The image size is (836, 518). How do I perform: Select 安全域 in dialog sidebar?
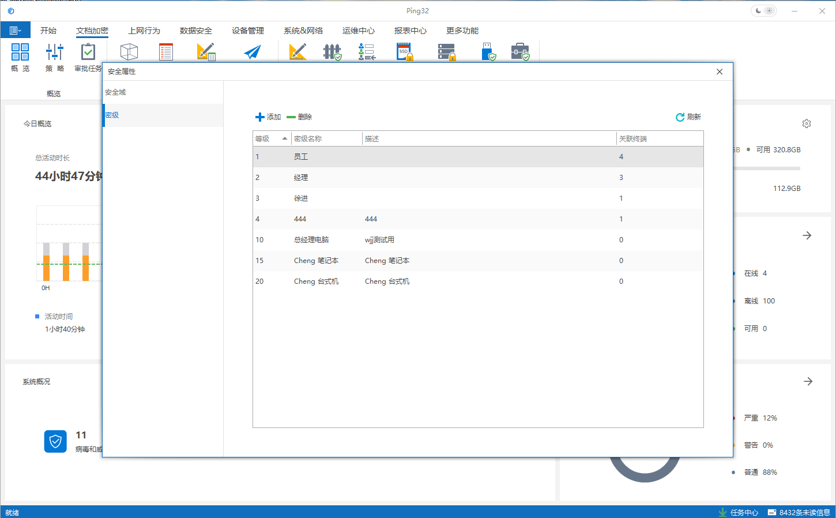pos(115,92)
